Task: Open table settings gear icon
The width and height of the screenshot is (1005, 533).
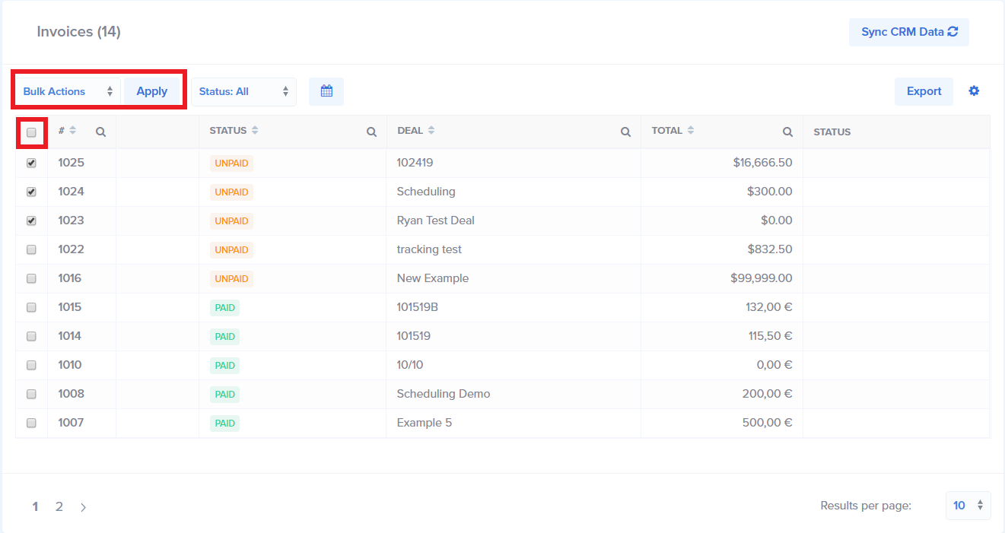Action: pyautogui.click(x=974, y=91)
